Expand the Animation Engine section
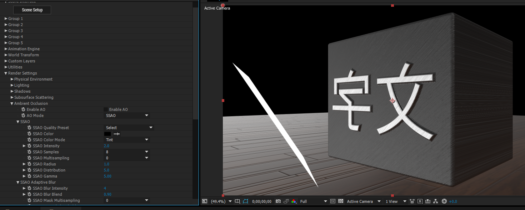 6,49
